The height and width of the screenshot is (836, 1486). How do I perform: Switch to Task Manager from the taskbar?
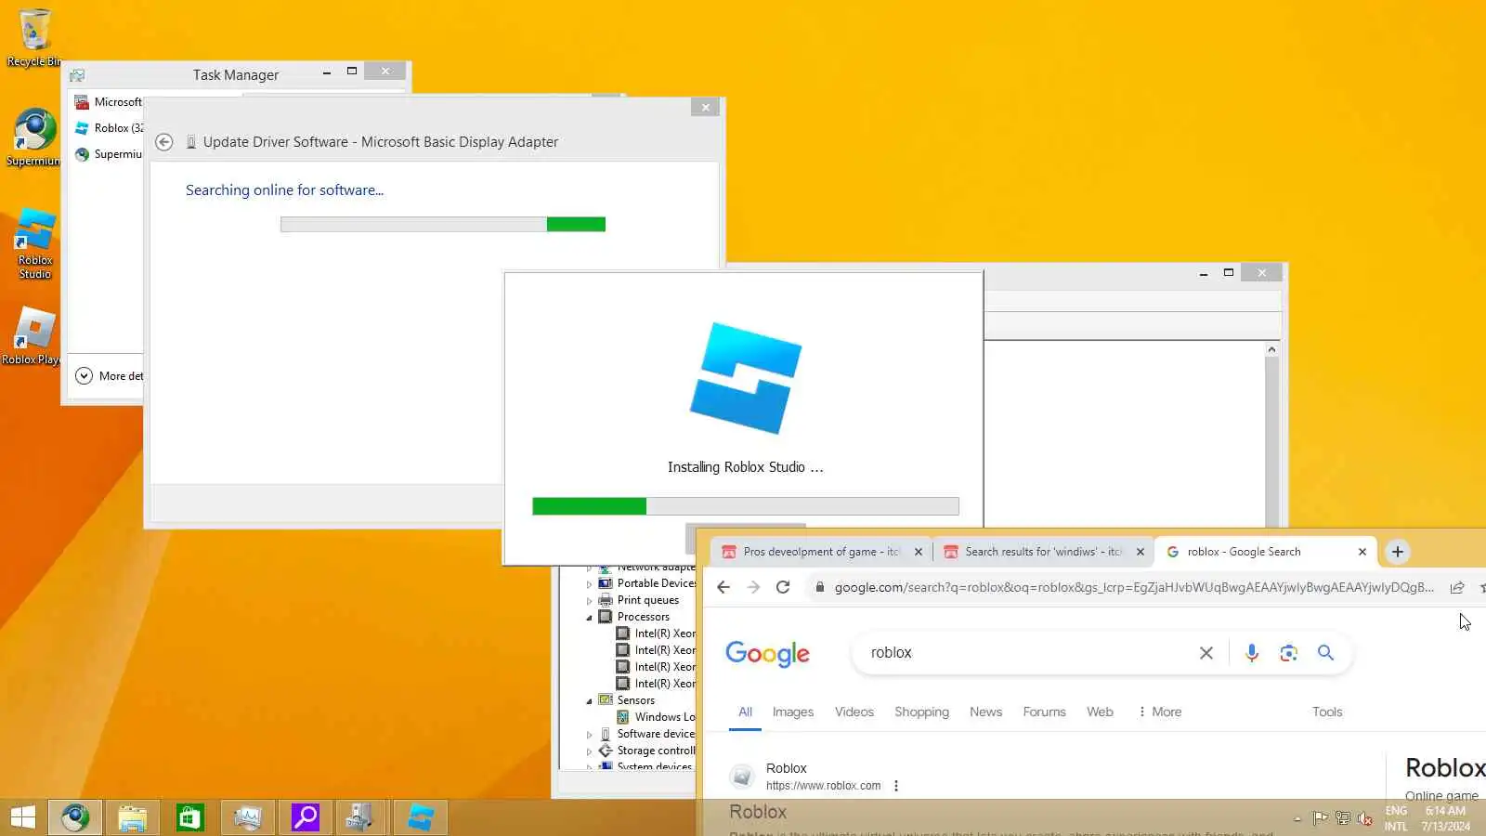pos(248,817)
